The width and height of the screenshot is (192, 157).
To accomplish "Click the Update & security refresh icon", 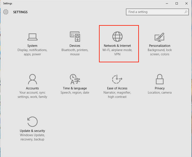I will tap(32, 121).
